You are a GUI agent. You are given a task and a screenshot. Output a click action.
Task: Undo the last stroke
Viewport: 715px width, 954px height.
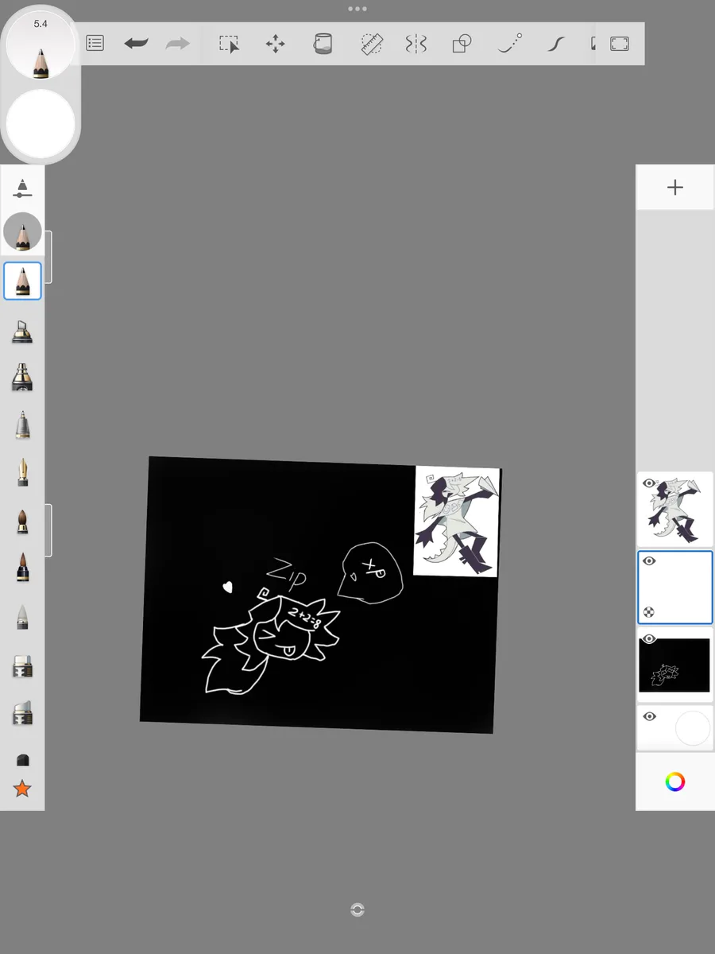click(136, 44)
